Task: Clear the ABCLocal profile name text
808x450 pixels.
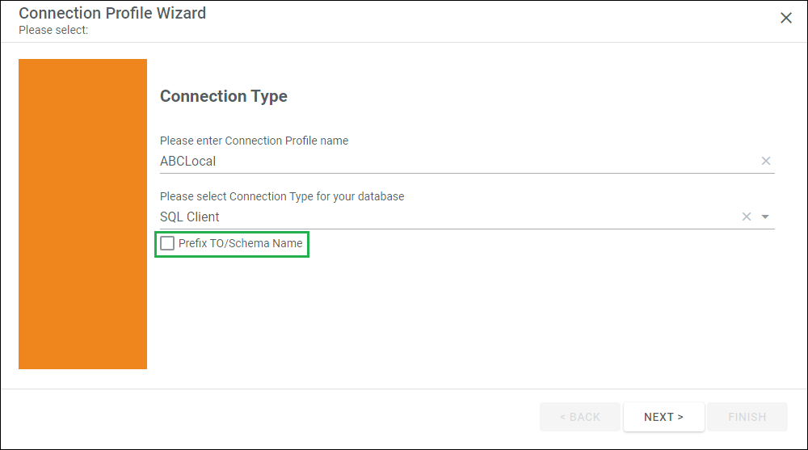Action: (766, 161)
